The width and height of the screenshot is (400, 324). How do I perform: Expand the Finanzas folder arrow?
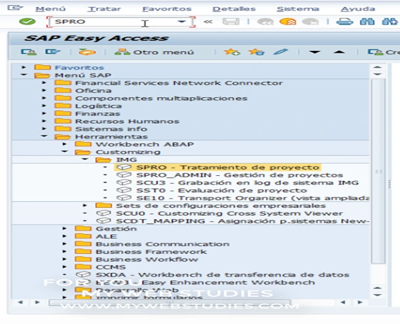44,113
